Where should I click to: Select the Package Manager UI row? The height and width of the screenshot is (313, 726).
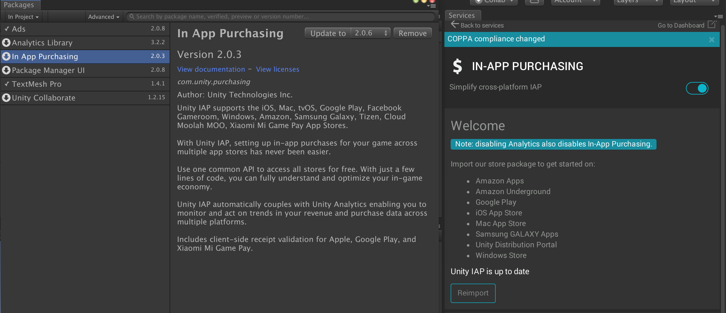(x=85, y=70)
